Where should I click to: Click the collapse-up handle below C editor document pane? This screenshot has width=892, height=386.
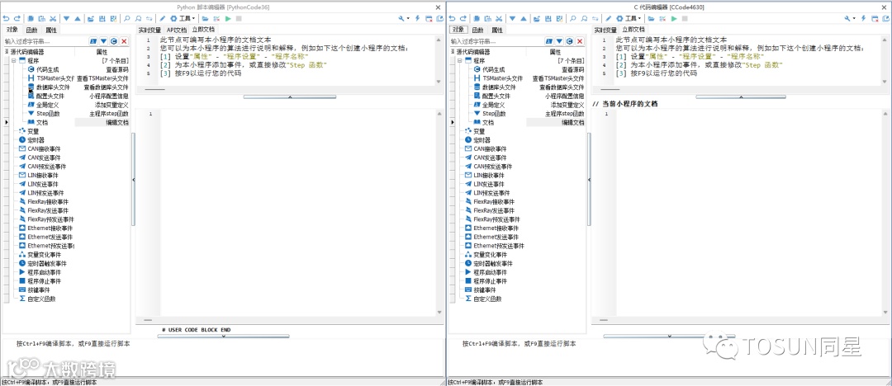741,97
